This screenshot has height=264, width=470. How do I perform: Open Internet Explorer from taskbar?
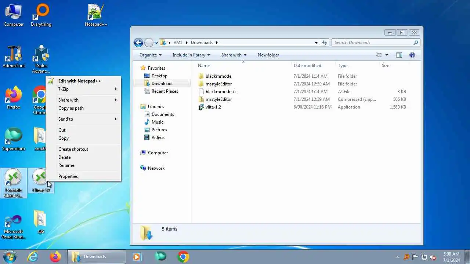pos(33,257)
